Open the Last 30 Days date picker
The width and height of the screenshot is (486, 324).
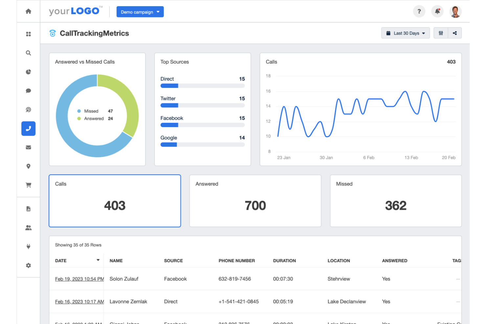tap(405, 33)
